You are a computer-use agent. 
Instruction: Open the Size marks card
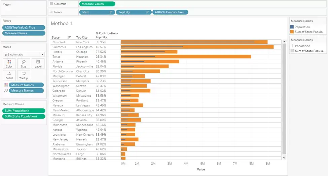24,64
